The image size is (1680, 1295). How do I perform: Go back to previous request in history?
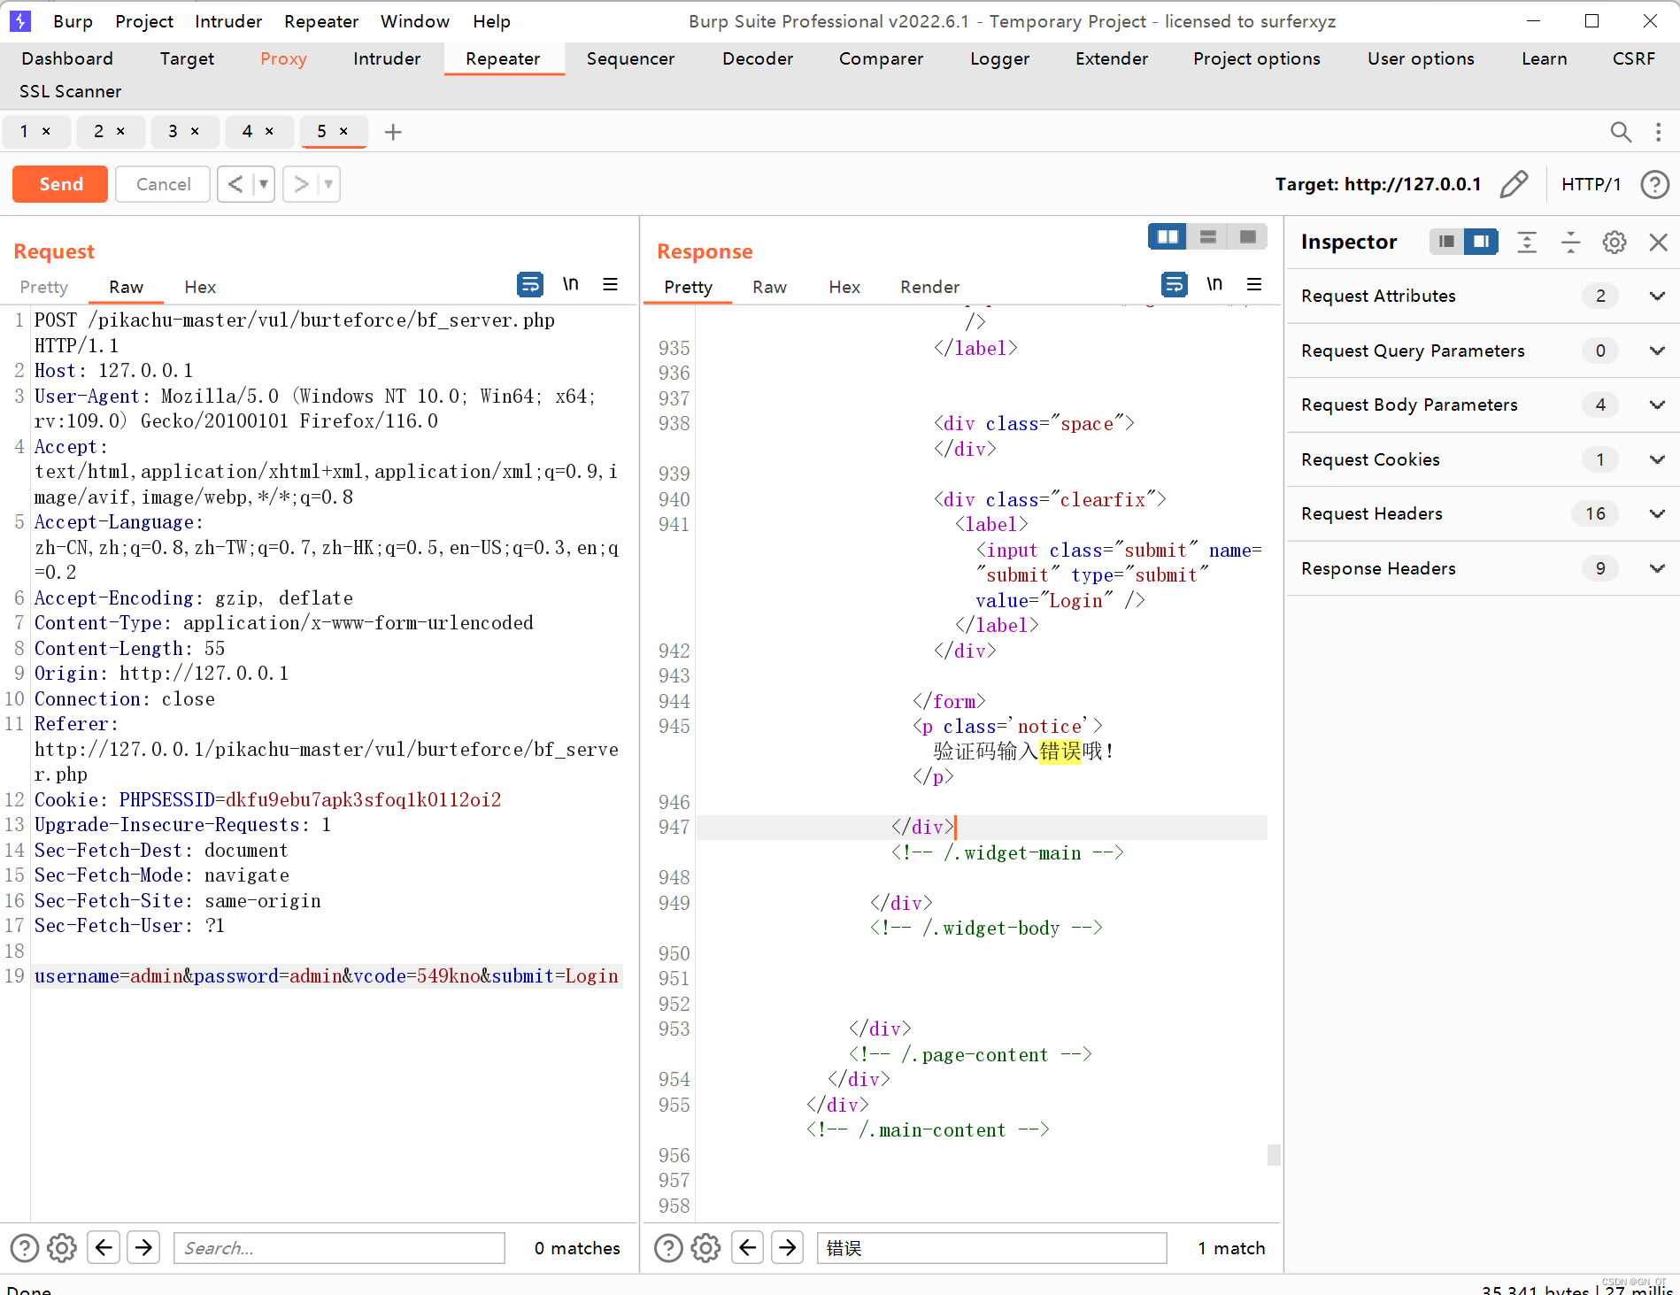[235, 184]
